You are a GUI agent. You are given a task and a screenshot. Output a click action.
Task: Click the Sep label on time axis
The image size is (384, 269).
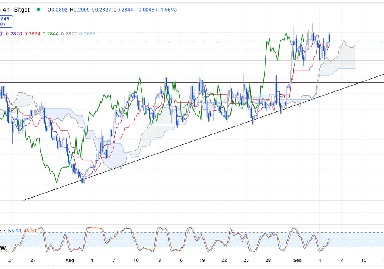tap(298, 260)
